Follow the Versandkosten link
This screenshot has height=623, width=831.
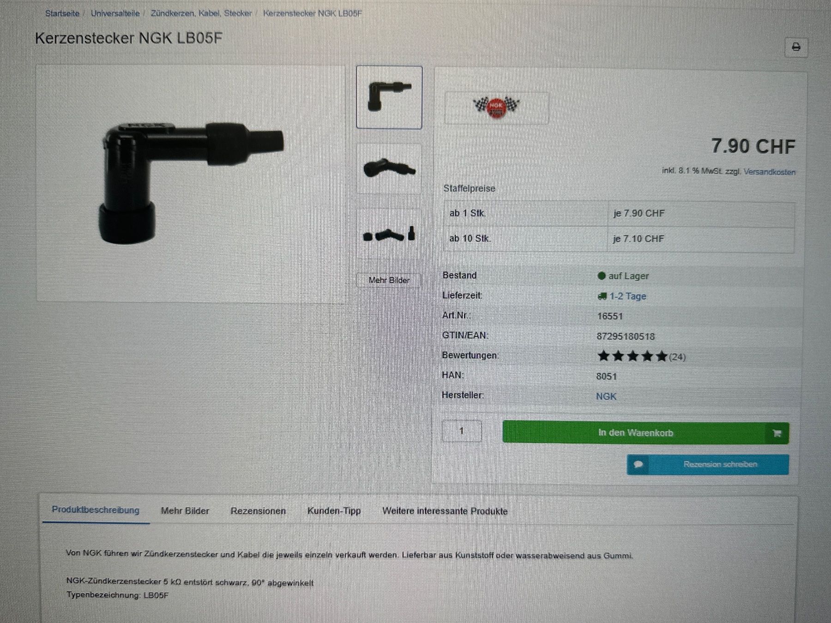click(770, 172)
